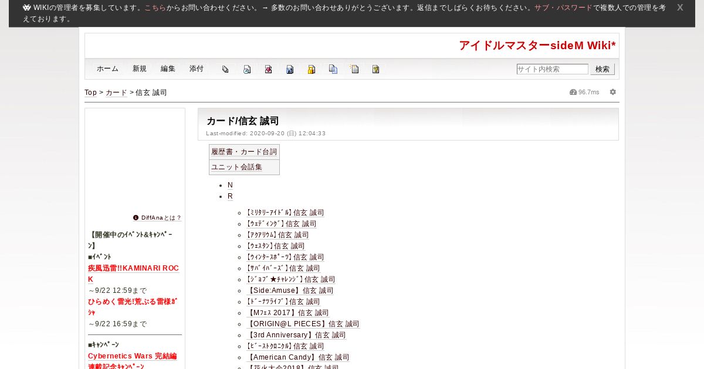The height and width of the screenshot is (369, 704).
Task: Jump to the R section link
Action: 230,196
